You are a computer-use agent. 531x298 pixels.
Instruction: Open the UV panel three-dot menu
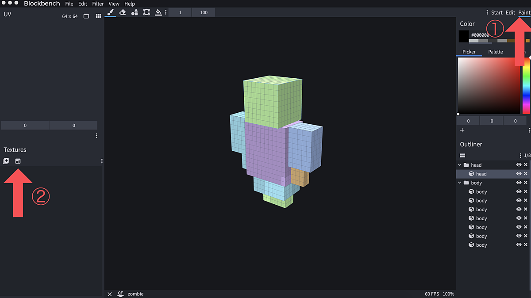pyautogui.click(x=96, y=136)
